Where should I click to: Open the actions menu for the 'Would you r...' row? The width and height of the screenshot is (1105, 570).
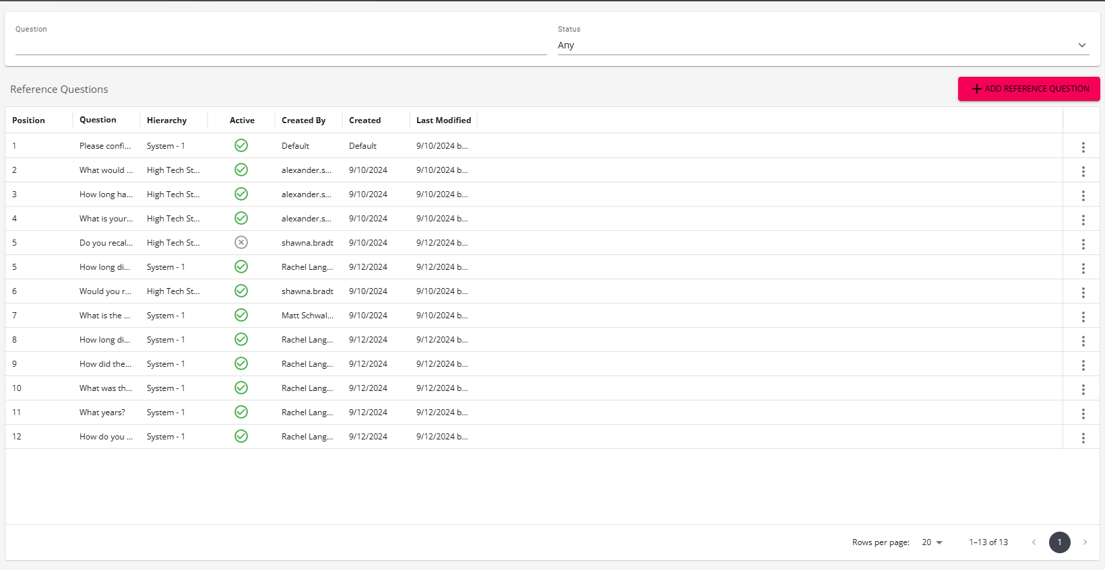pos(1083,292)
